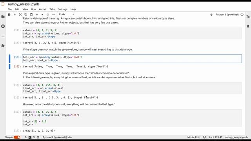Select code cell 14 with int_arr

click(x=132, y=33)
